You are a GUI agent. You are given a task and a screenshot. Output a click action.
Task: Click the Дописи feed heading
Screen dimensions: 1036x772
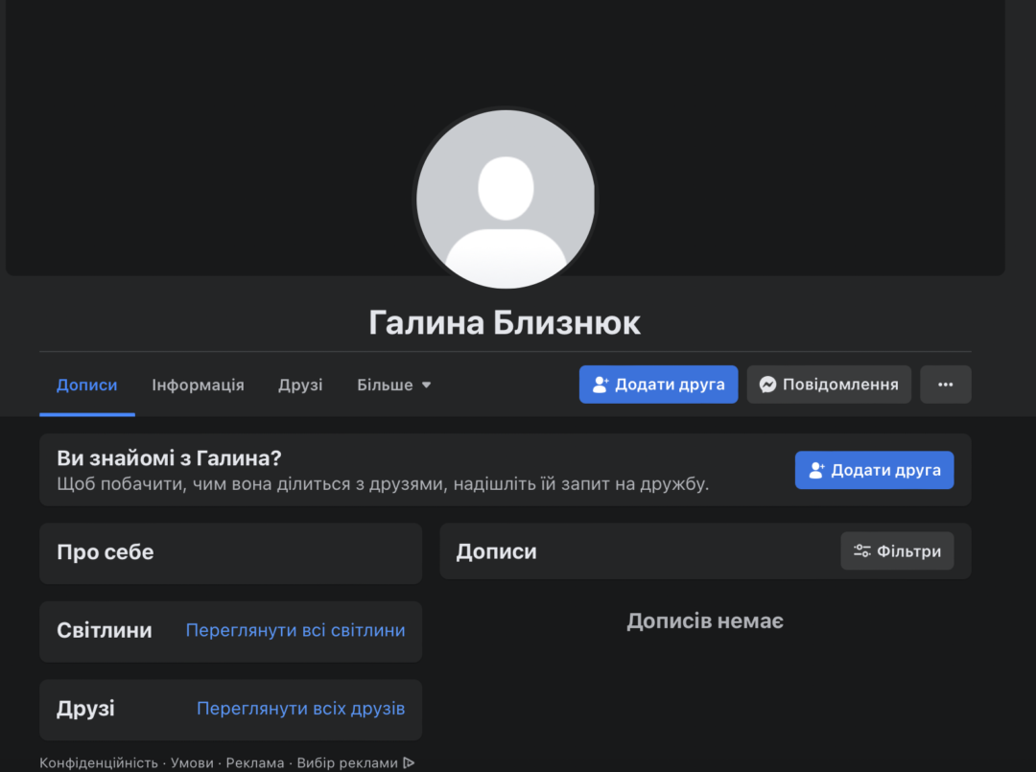(x=496, y=551)
